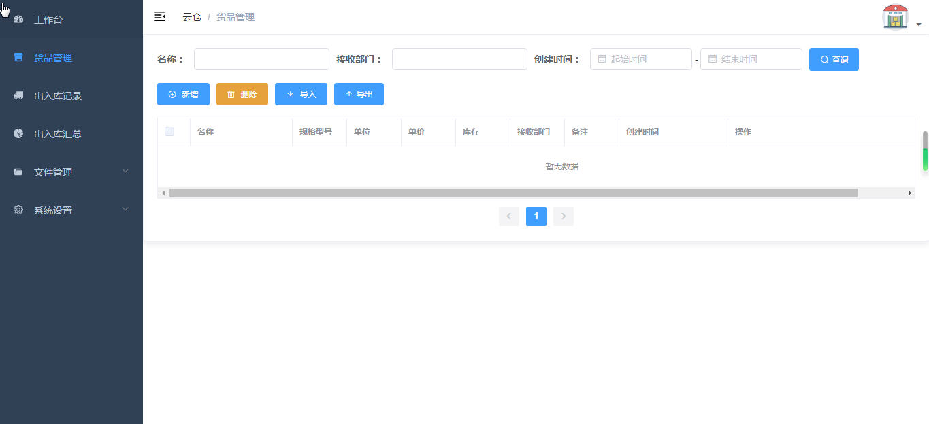Click the orange 删除 delete button
This screenshot has width=929, height=424.
(242, 95)
